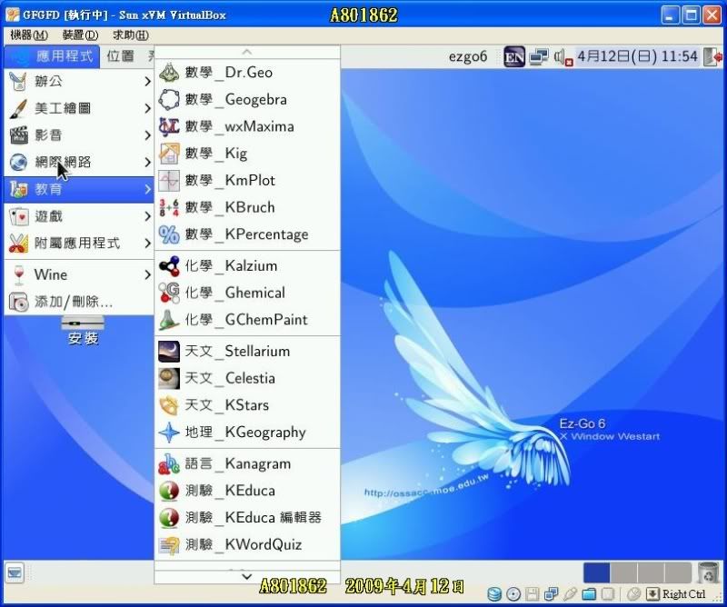Open the 機器(M) VirtualBox menu
The width and height of the screenshot is (727, 607).
(x=29, y=35)
